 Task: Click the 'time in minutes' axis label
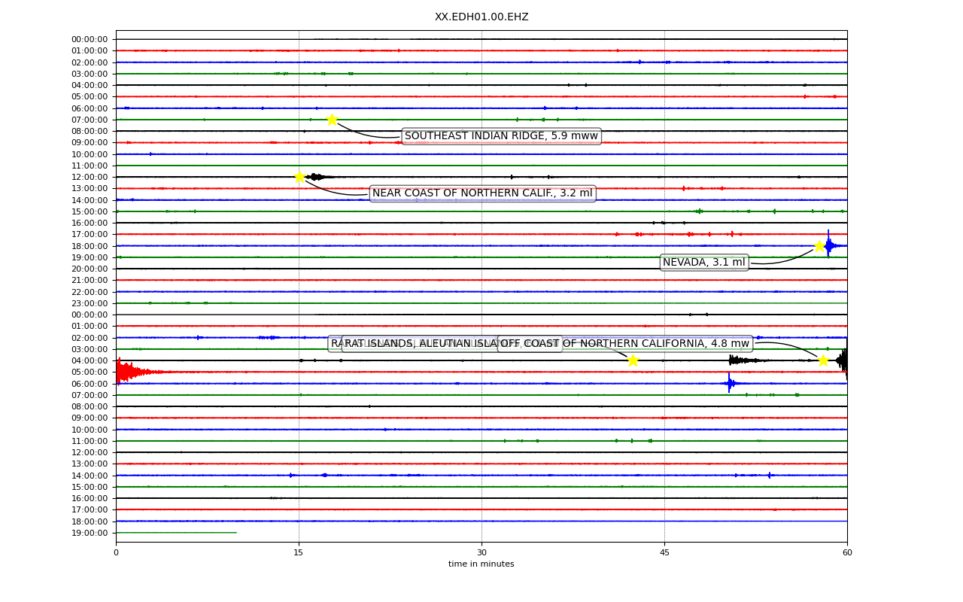481,564
